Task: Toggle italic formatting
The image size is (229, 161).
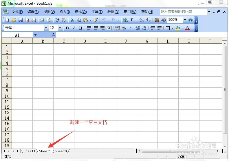Action: click(74, 28)
